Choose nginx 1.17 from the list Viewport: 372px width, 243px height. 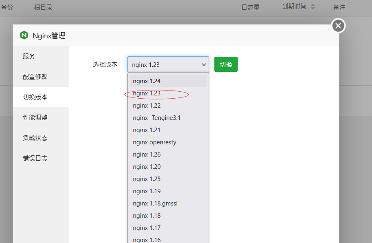tap(168, 228)
